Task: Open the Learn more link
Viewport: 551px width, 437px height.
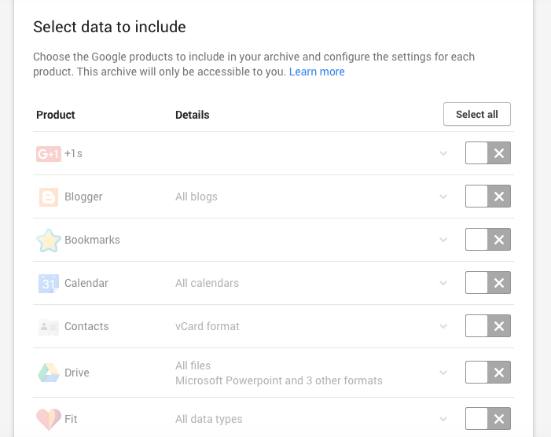Action: point(317,72)
